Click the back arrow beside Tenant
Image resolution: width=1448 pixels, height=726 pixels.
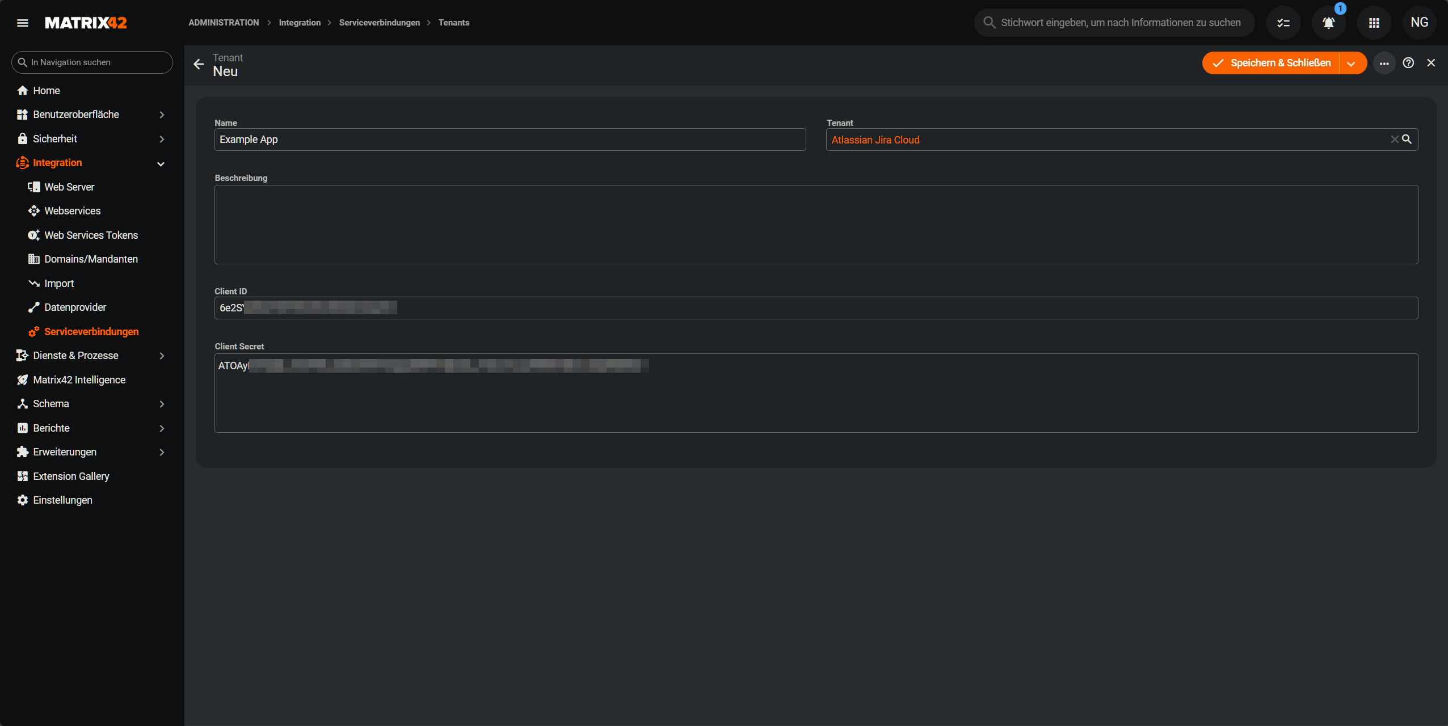(x=199, y=64)
